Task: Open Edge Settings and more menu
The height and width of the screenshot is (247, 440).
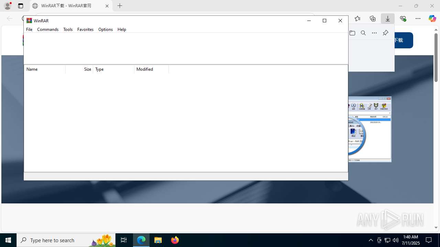Action: point(418,19)
